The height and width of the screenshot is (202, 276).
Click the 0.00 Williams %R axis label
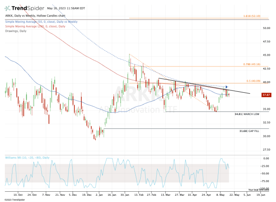click(266, 158)
